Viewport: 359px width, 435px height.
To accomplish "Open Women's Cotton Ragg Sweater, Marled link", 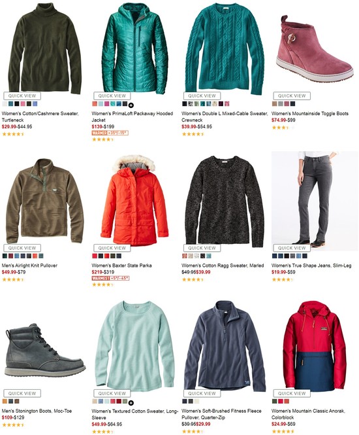I will click(x=223, y=266).
